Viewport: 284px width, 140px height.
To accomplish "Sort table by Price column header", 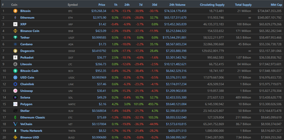I will 102,5.
